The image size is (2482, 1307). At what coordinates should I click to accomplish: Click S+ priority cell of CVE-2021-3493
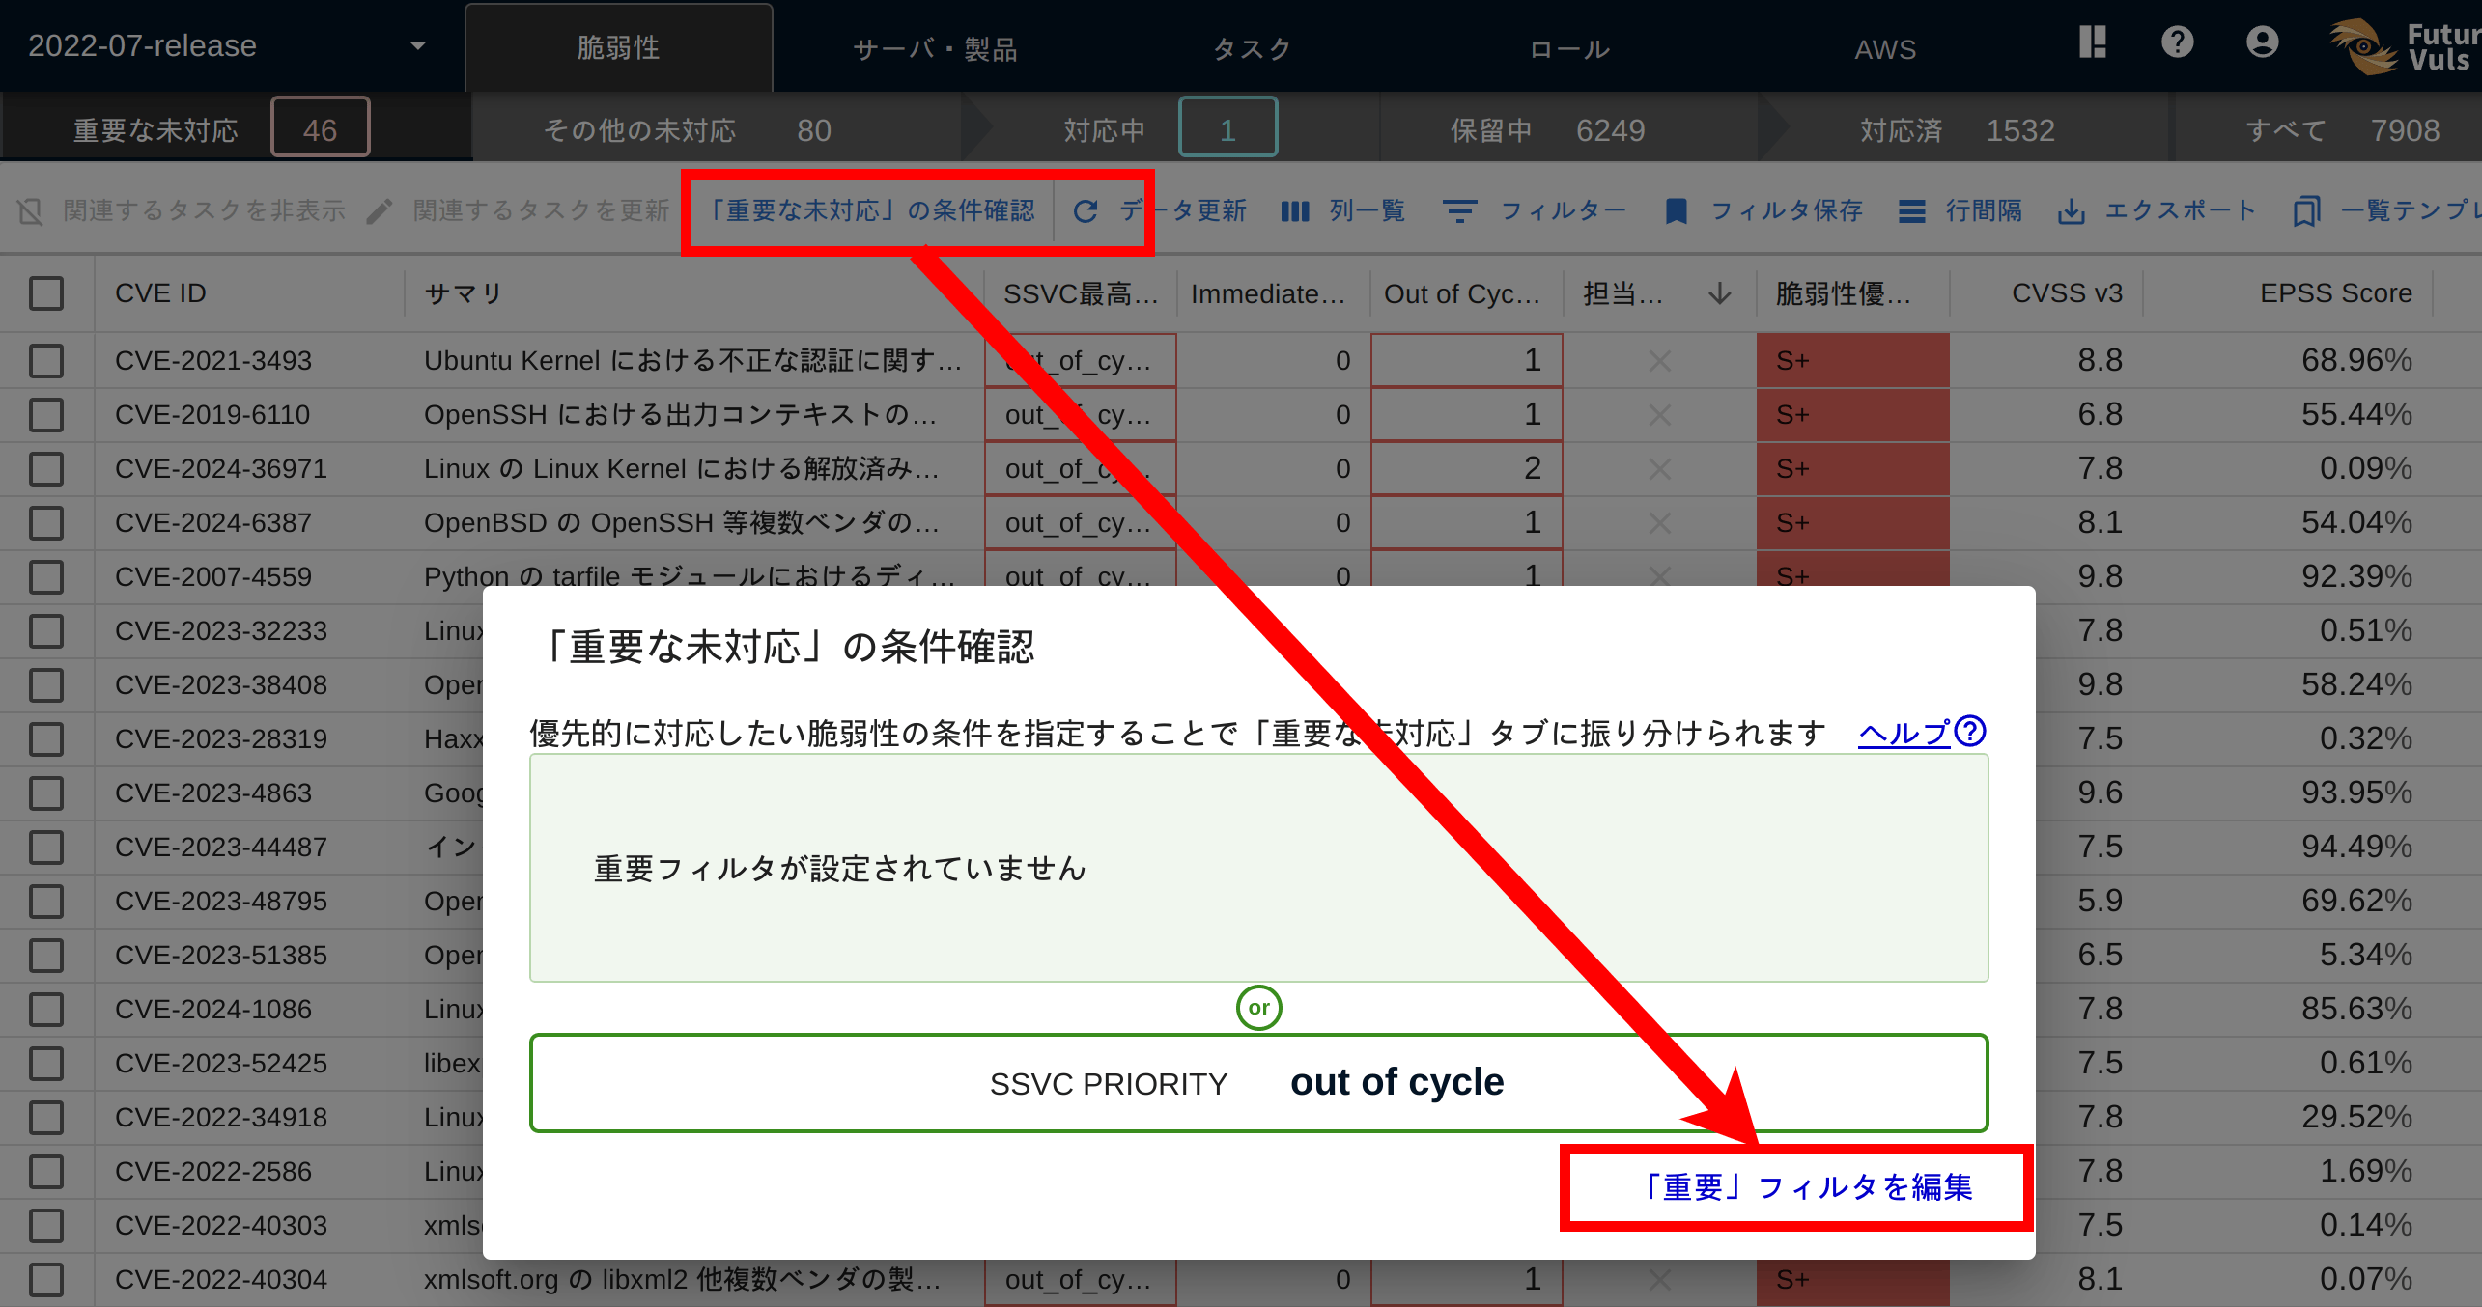1852,361
